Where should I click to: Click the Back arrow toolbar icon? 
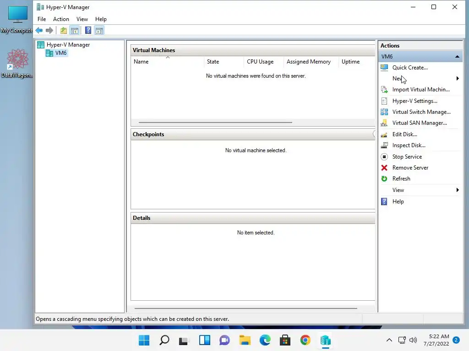pos(39,31)
